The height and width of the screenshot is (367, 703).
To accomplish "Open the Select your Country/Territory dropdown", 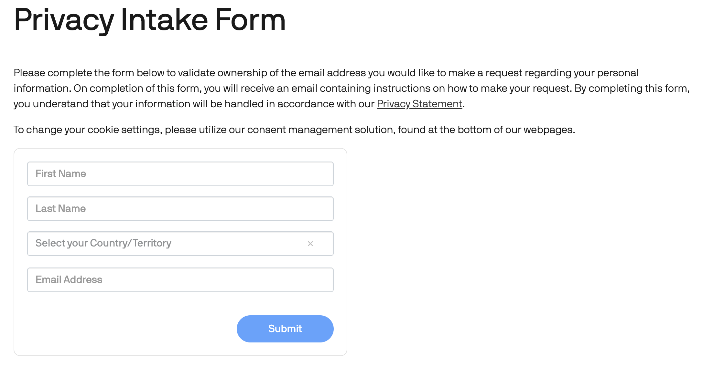I will [162, 244].
